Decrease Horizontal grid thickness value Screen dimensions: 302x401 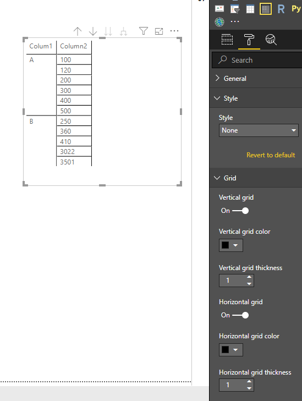249,388
